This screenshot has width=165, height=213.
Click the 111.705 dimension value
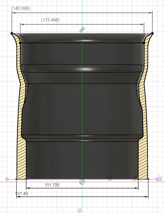pyautogui.click(x=52, y=185)
